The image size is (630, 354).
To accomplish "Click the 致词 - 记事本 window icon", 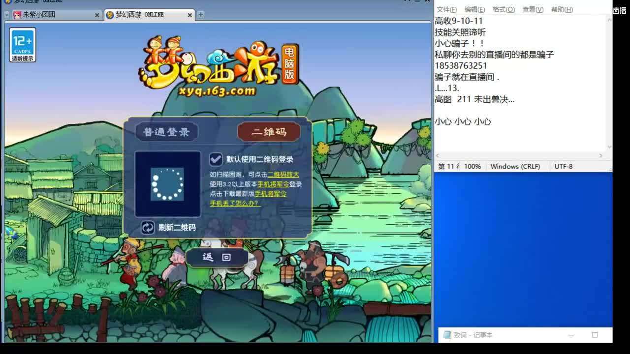I will tap(447, 335).
